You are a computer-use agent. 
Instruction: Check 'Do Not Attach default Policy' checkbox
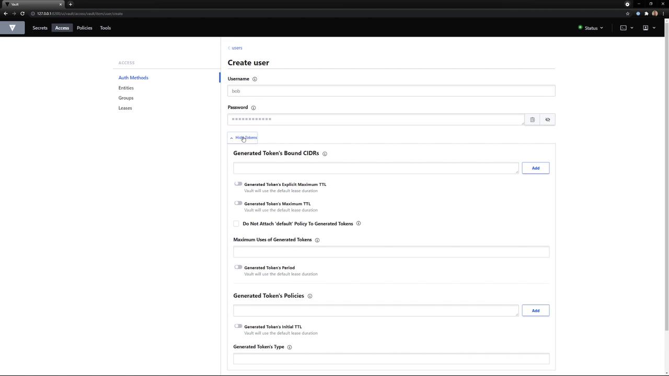click(x=236, y=224)
